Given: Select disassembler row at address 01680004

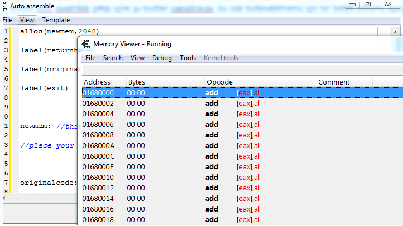Looking at the screenshot, I should coord(242,114).
